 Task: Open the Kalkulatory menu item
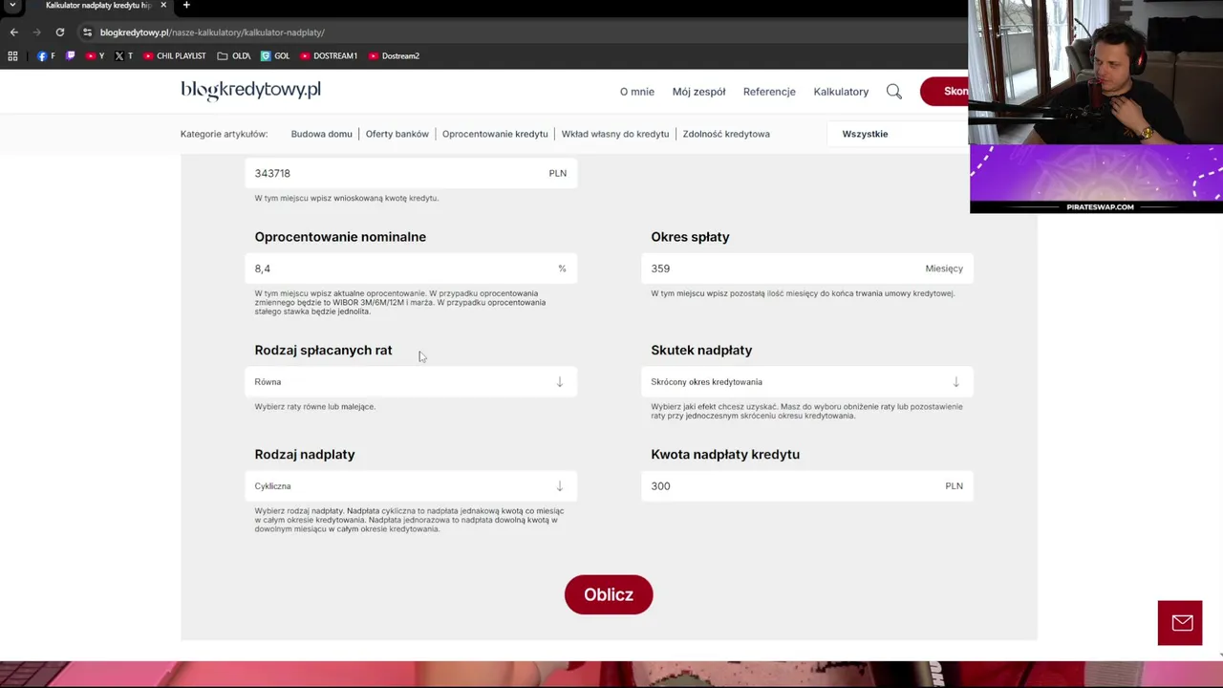coord(841,92)
